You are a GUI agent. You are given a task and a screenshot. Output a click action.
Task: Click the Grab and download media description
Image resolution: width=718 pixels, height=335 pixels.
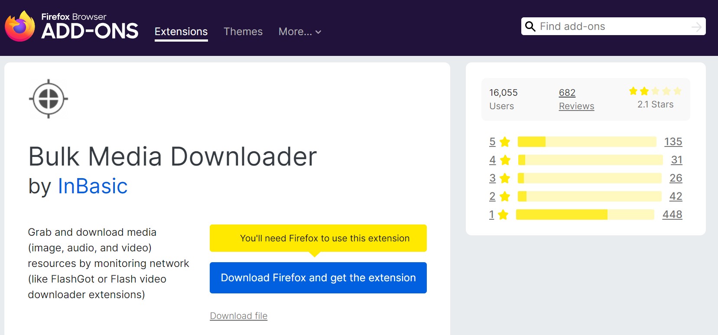click(108, 263)
